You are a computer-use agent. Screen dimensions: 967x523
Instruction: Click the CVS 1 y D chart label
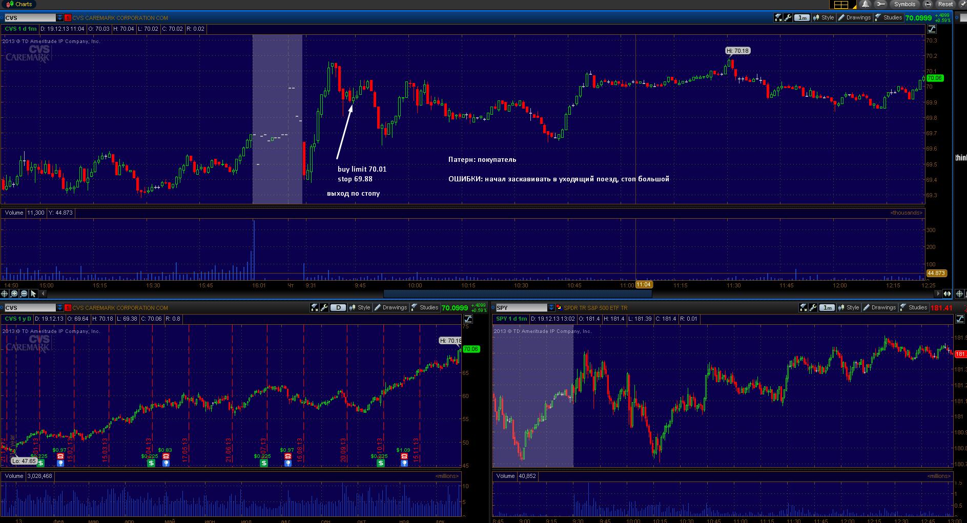pos(18,319)
